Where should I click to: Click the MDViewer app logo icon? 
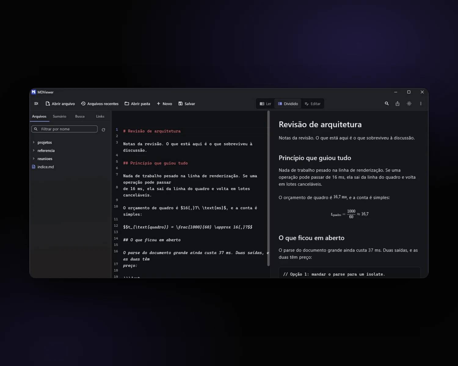click(x=34, y=92)
